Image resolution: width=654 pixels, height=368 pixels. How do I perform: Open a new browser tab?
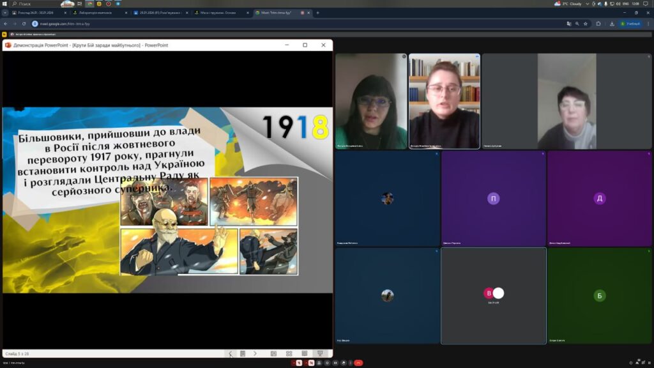(317, 13)
